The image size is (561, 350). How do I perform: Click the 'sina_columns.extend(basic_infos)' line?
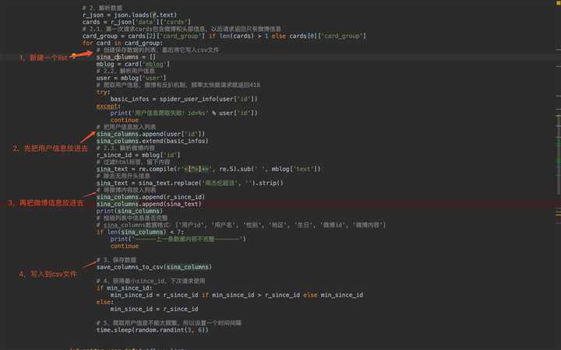click(152, 141)
